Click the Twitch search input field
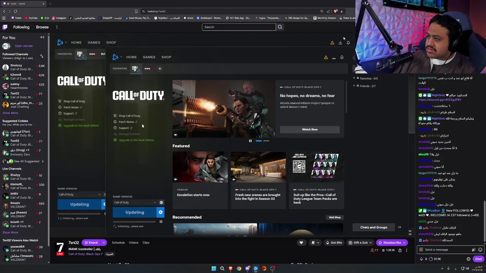This screenshot has width=486, height=273. (239, 27)
